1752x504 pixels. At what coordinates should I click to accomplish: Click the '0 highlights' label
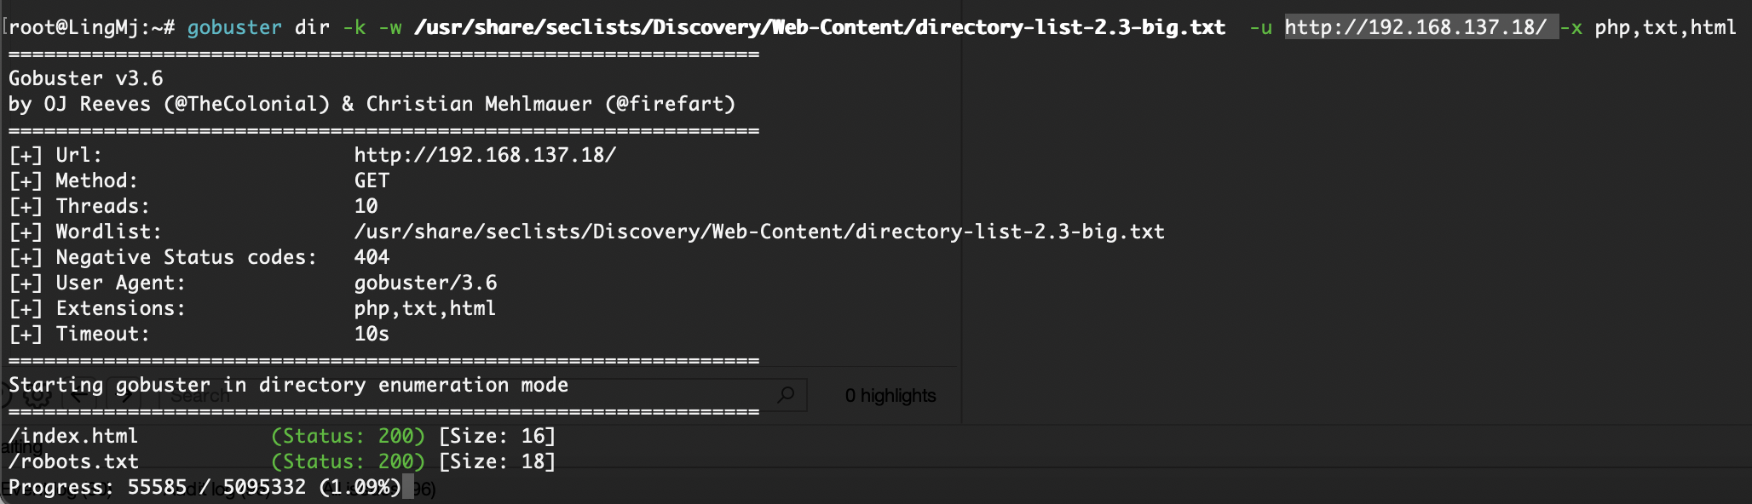point(890,396)
